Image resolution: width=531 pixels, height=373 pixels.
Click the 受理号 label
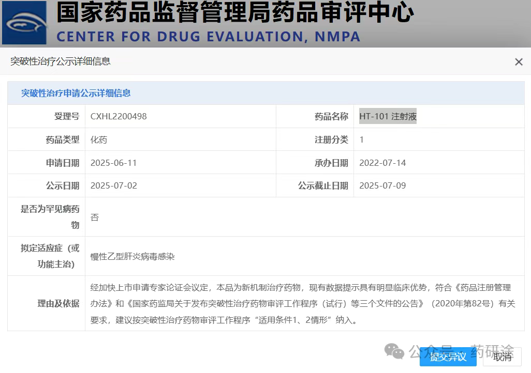[67, 116]
